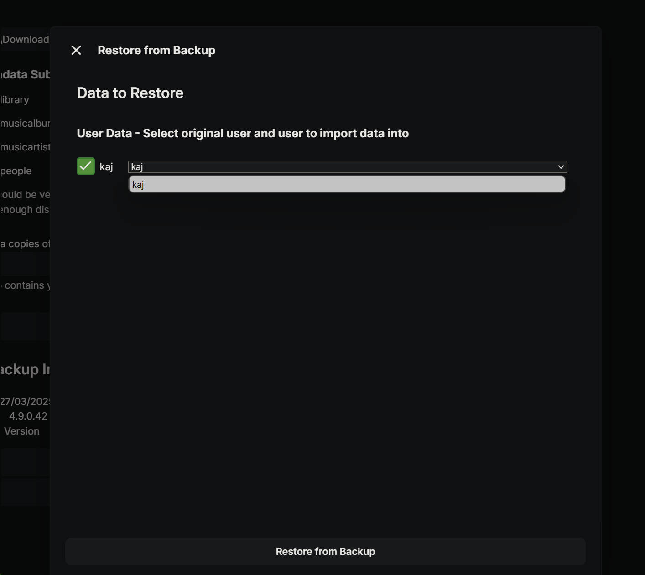
Task: Click the dropdown chevron arrow
Action: point(561,167)
